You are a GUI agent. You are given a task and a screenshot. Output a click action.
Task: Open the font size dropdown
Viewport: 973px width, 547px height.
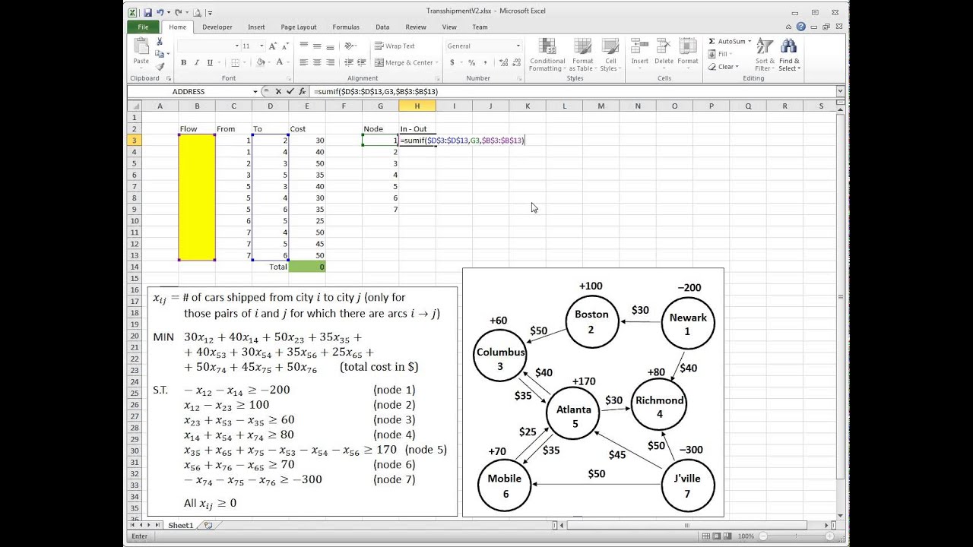(x=261, y=46)
